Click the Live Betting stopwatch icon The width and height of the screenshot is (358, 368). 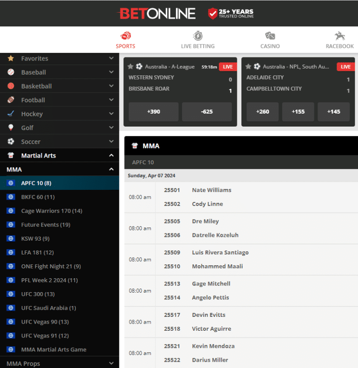(x=198, y=36)
